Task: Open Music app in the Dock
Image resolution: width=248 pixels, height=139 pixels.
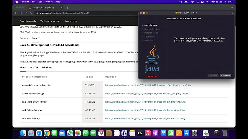Action: tap(147, 133)
